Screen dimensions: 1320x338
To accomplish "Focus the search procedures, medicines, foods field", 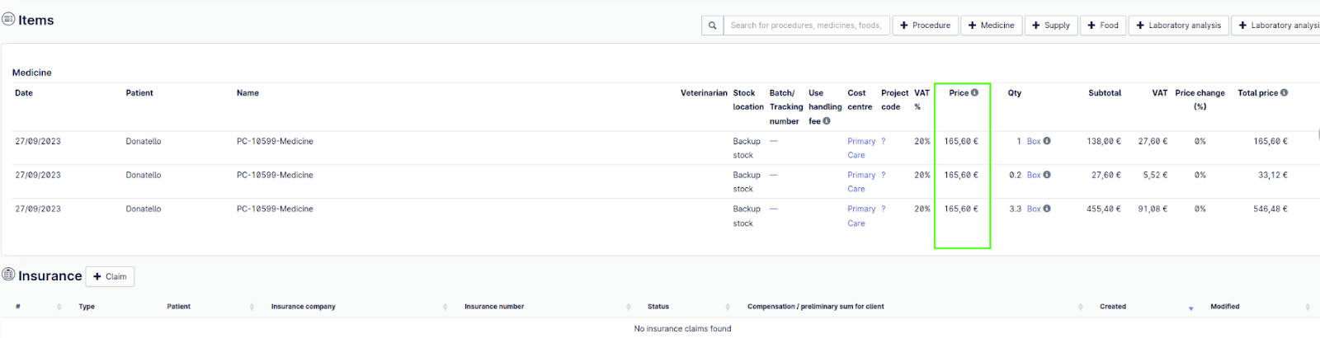I will [x=806, y=26].
